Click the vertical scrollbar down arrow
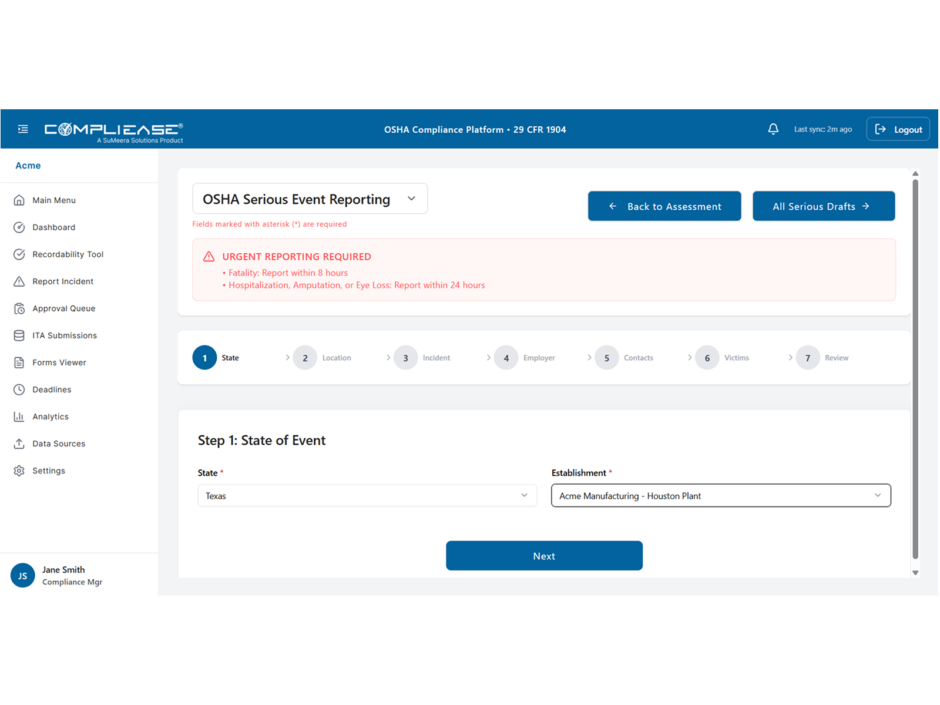 pos(915,573)
